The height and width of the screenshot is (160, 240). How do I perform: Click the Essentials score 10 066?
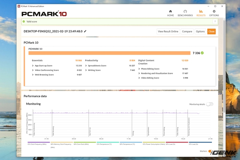pos(79,60)
